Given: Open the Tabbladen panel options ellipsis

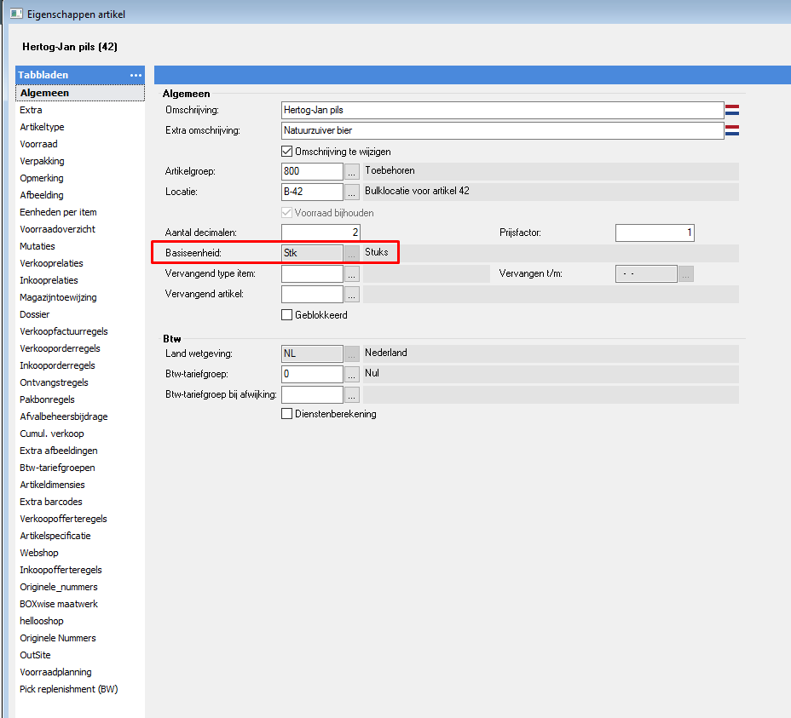Looking at the screenshot, I should pos(136,76).
